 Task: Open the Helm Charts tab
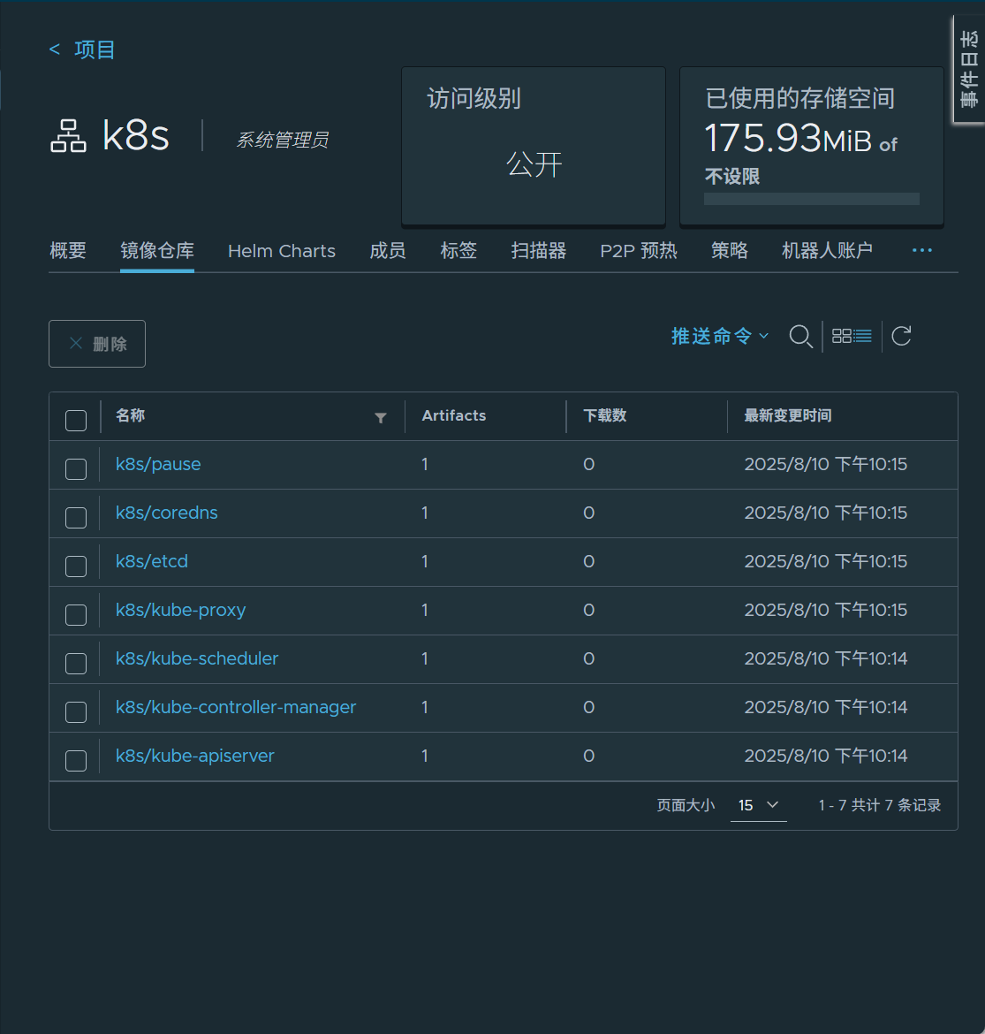pyautogui.click(x=282, y=251)
